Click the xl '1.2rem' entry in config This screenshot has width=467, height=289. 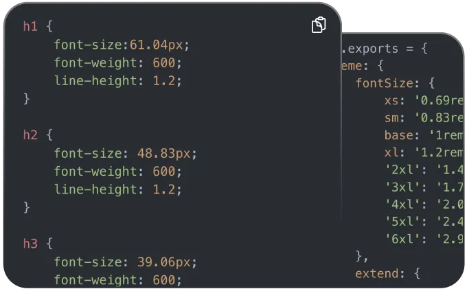click(x=424, y=152)
